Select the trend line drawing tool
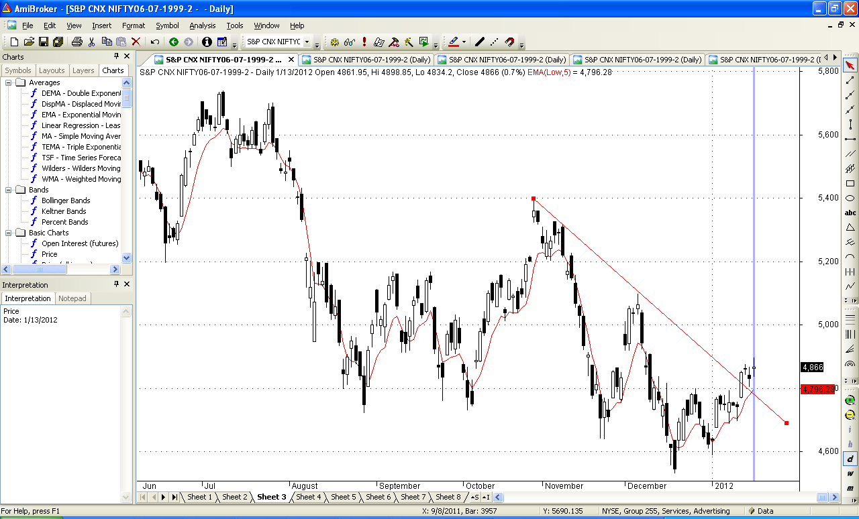Viewport: 859px width, 519px height. click(x=850, y=80)
